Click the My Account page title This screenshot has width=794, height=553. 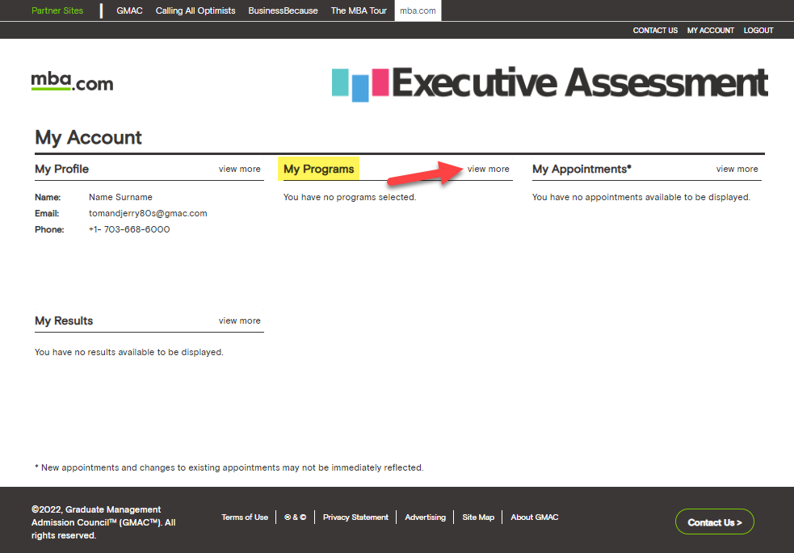[x=88, y=137]
